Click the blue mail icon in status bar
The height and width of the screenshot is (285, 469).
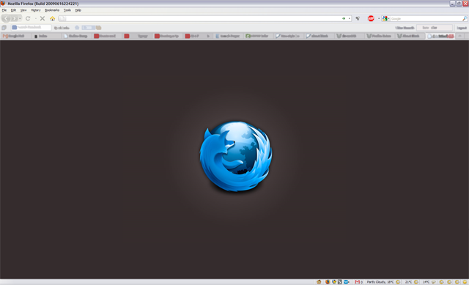coord(346,282)
